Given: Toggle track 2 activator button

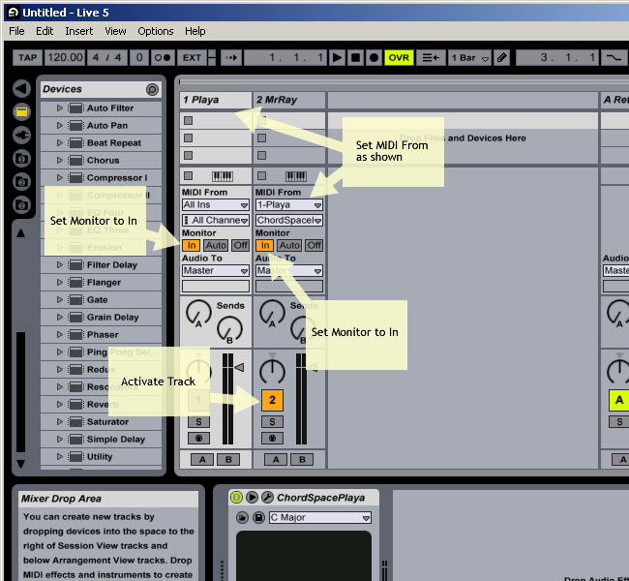Looking at the screenshot, I should pos(272,400).
